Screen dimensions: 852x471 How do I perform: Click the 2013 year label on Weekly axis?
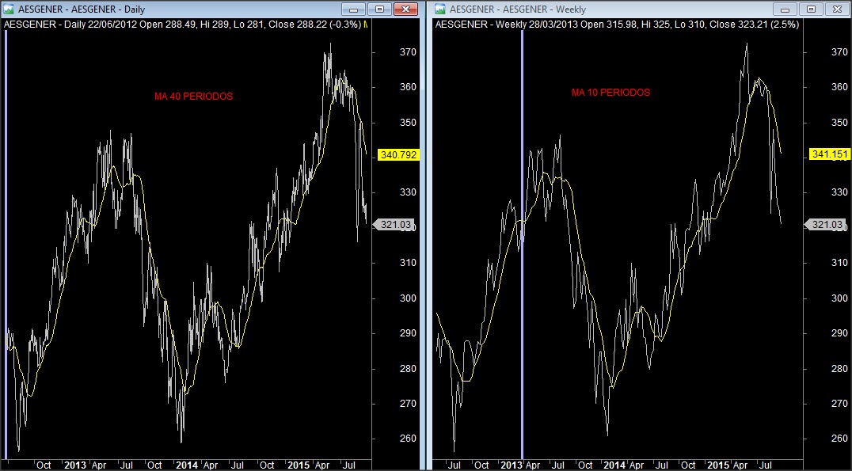pos(511,465)
